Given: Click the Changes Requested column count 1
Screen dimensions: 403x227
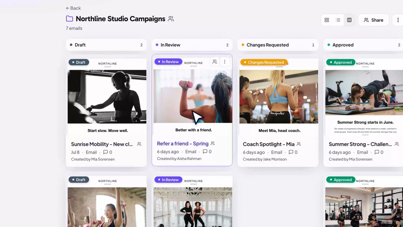Looking at the screenshot, I should [313, 45].
